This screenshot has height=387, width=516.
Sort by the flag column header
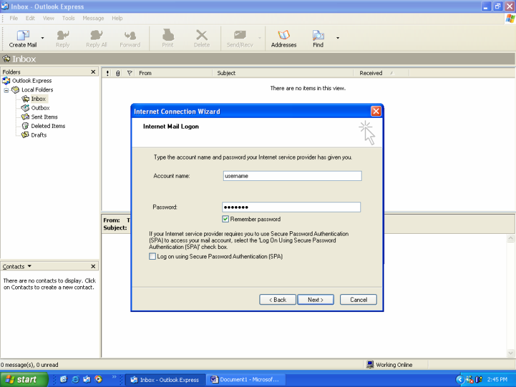(130, 73)
